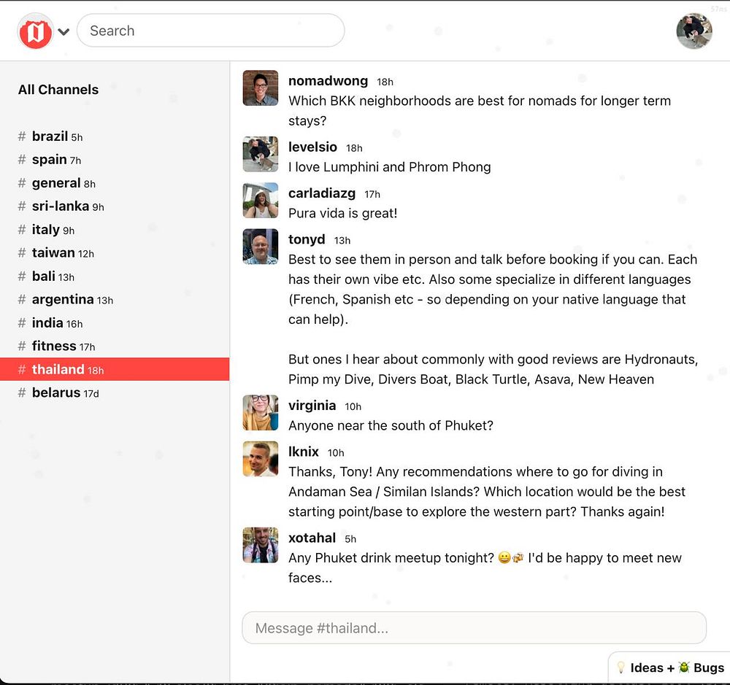The width and height of the screenshot is (730, 685).
Task: Select the bali channel
Action: [x=115, y=276]
